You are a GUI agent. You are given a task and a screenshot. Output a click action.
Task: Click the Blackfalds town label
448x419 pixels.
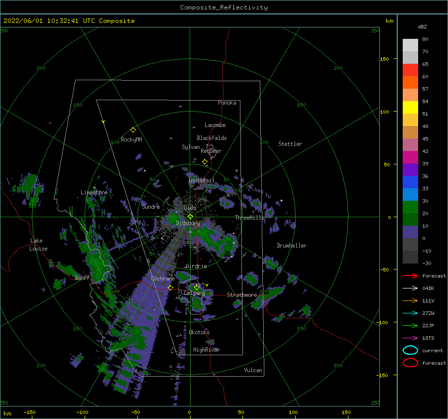(x=212, y=138)
